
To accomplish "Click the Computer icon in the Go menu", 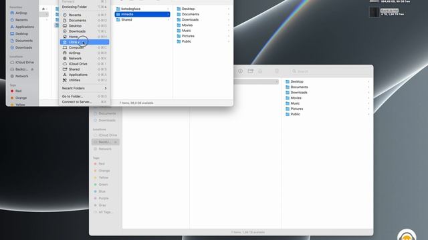I will coord(65,47).
